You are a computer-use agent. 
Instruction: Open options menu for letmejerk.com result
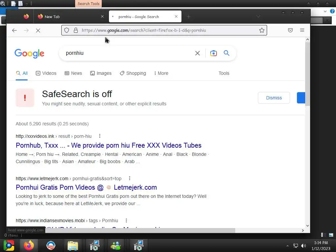coord(129,178)
